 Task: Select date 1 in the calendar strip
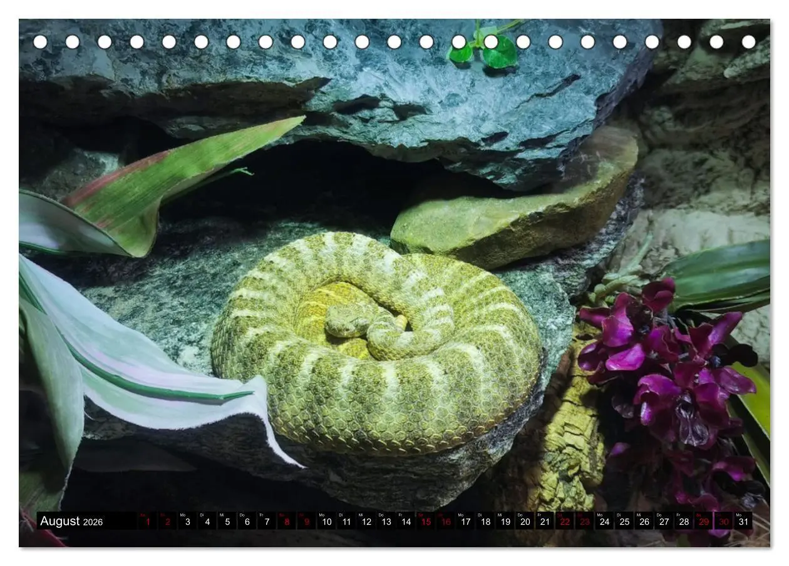[148, 521]
